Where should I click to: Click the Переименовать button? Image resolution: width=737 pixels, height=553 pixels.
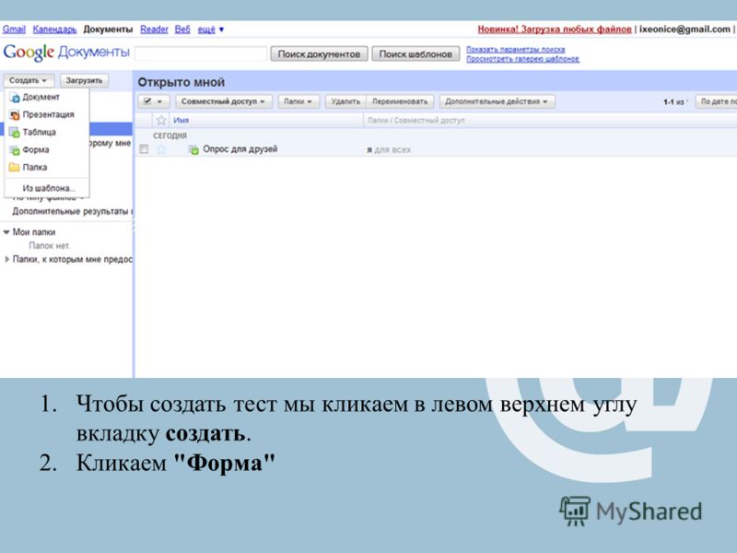(x=400, y=101)
